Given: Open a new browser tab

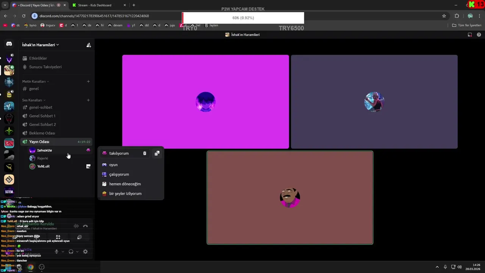Looking at the screenshot, I should pyautogui.click(x=134, y=5).
